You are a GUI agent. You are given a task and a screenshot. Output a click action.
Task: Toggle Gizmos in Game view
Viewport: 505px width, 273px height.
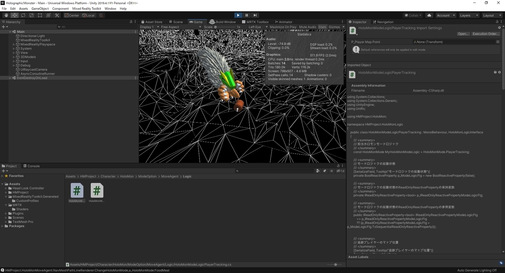click(x=334, y=27)
